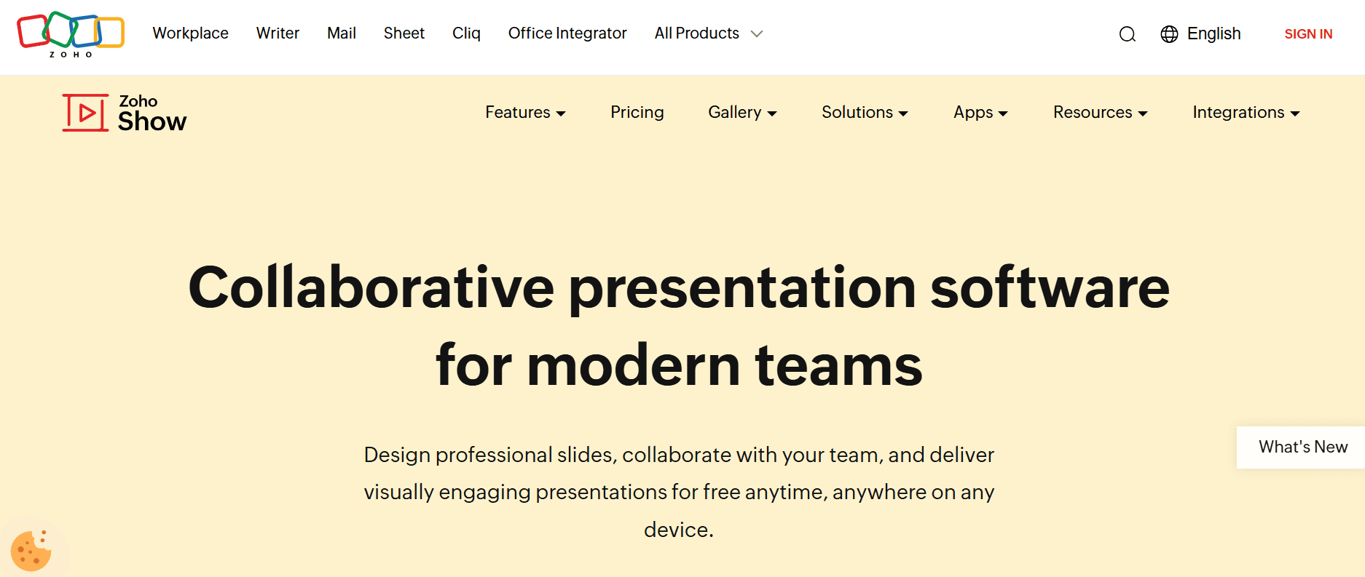This screenshot has height=577, width=1365.
Task: Open the What's New panel
Action: coord(1302,447)
